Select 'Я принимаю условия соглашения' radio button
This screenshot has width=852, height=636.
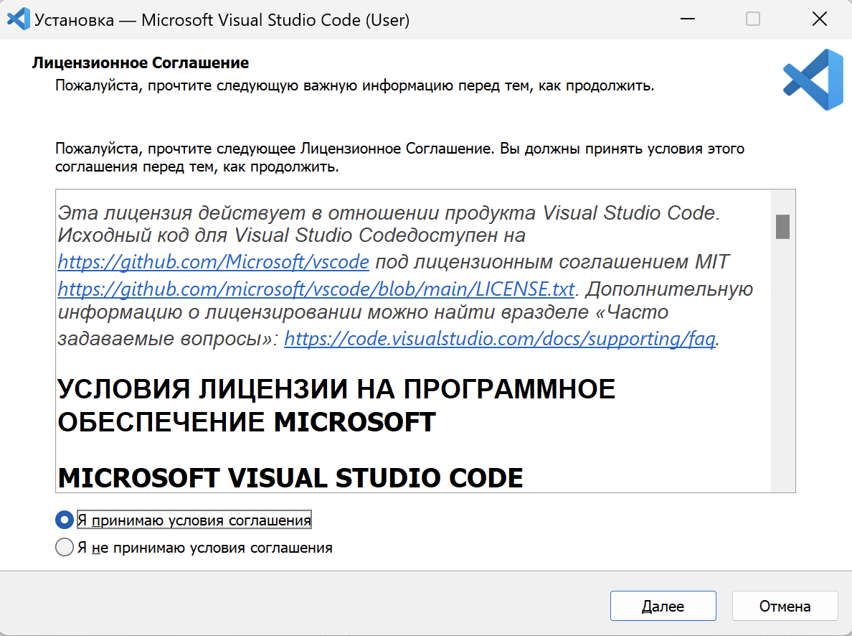coord(65,520)
